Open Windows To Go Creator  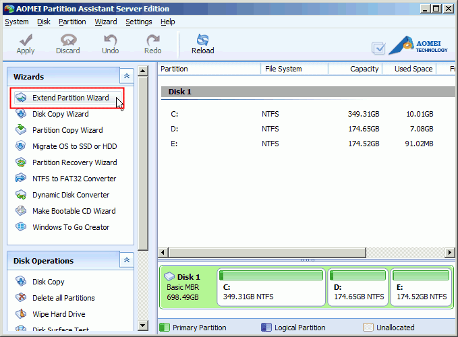coord(71,227)
